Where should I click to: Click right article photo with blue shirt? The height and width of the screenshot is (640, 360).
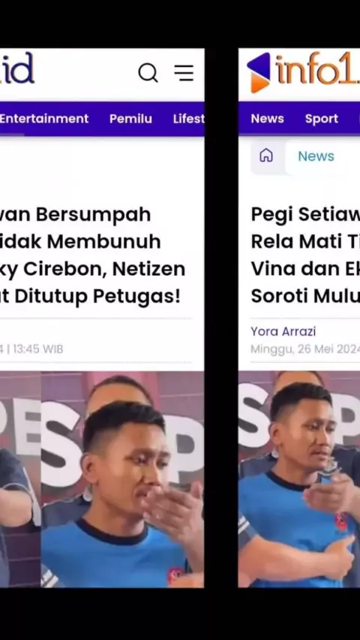point(298,479)
